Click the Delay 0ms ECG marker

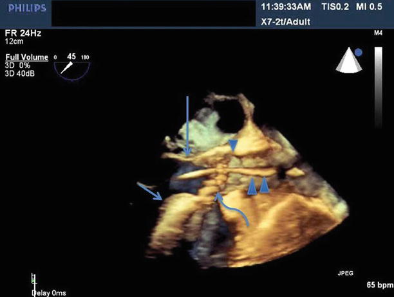50,292
